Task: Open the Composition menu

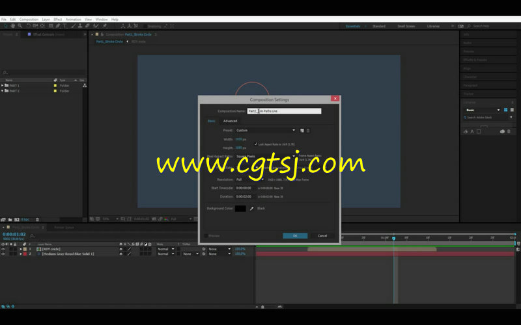Action: click(29, 19)
